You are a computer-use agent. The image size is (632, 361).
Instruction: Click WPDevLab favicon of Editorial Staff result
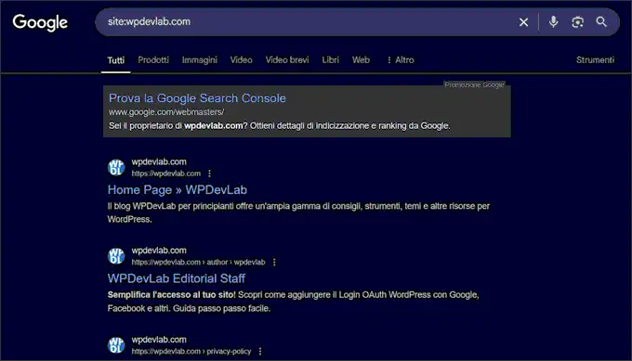tap(116, 256)
